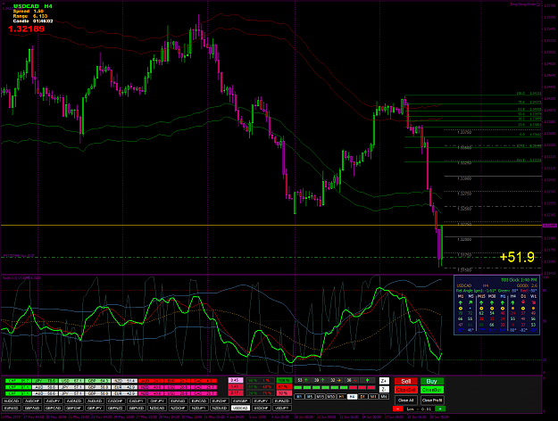This screenshot has width=558, height=421.
Task: Select the AUDCHF pair button
Action: (32, 401)
